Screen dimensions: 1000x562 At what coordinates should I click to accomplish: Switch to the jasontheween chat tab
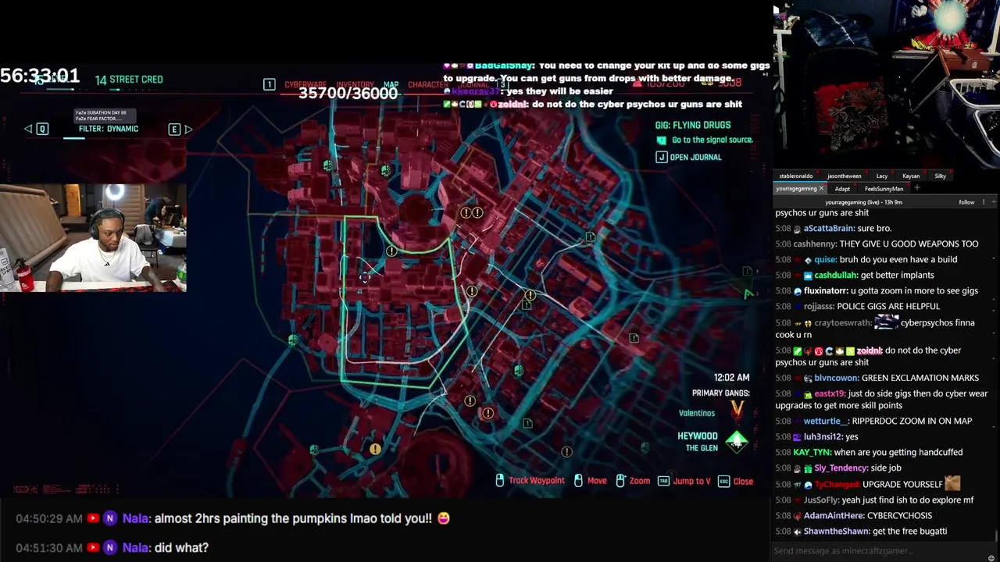[x=845, y=176]
